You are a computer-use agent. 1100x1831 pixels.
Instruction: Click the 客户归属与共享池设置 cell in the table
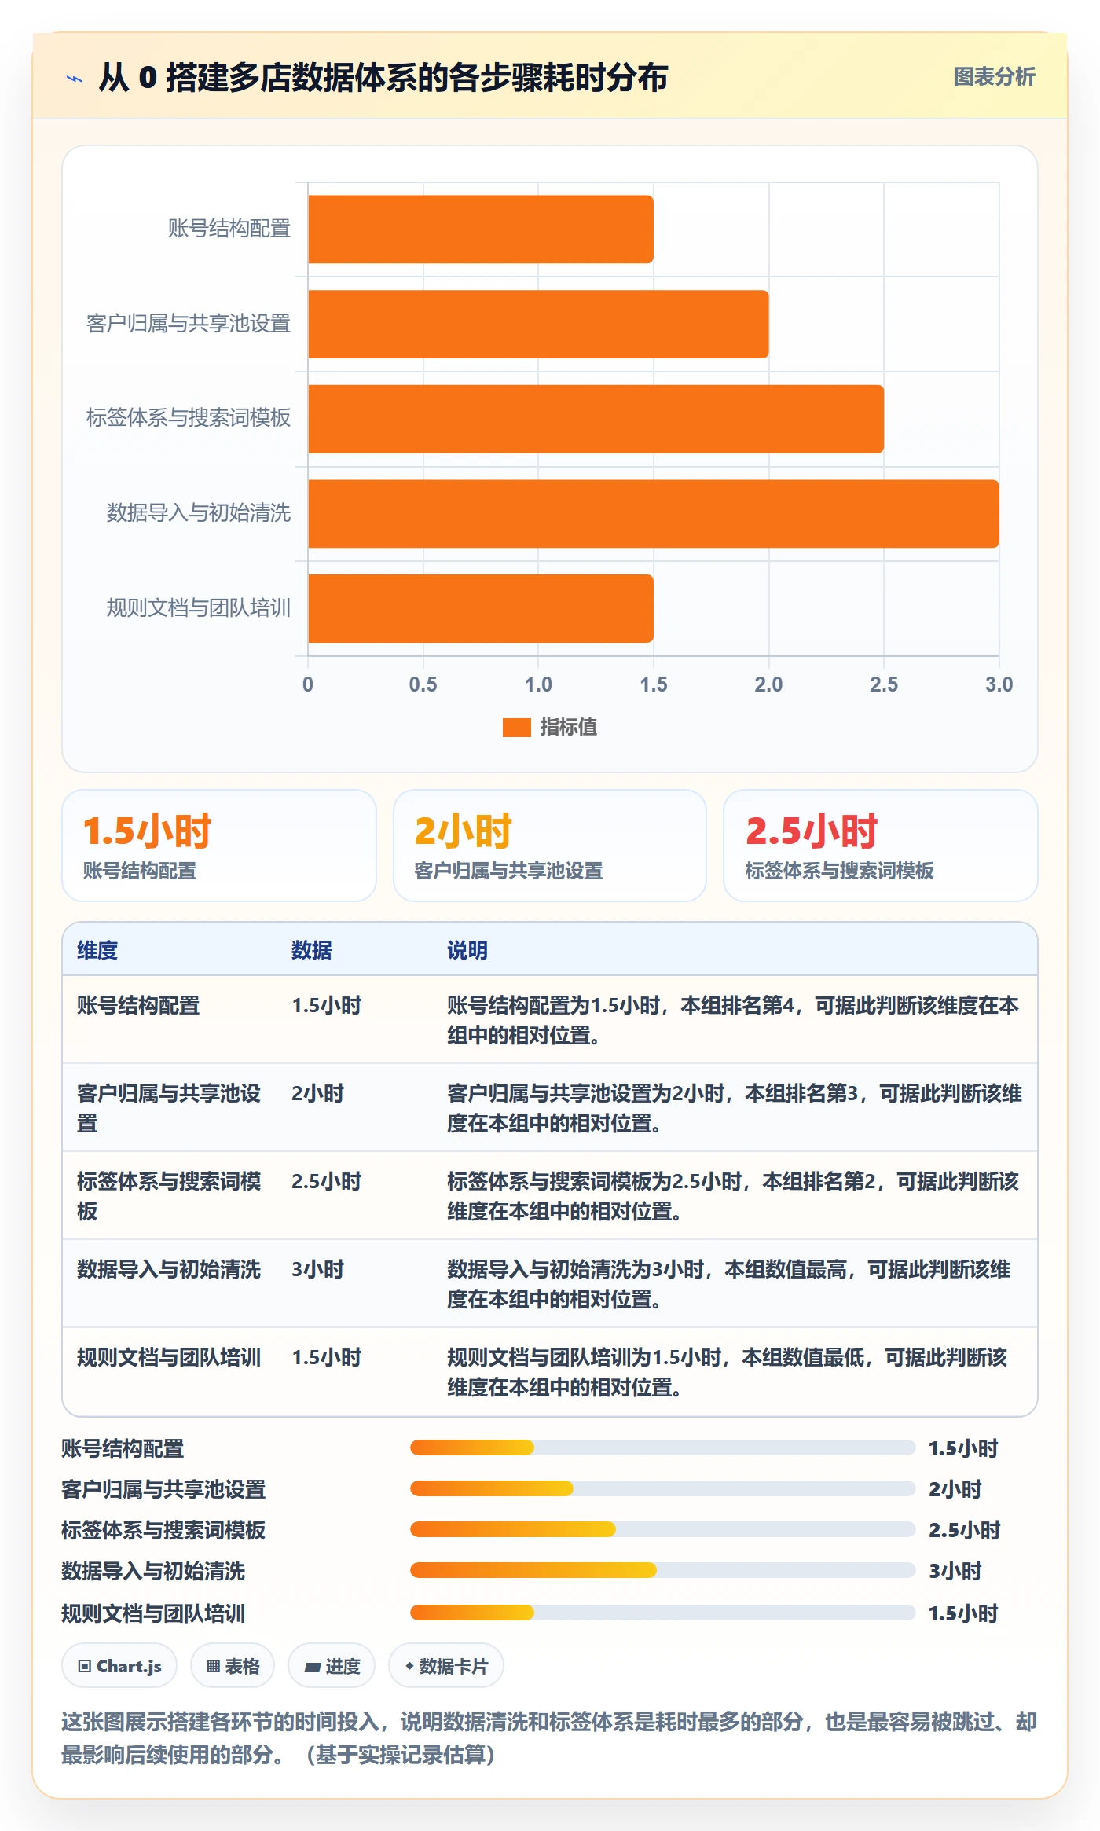[169, 1108]
